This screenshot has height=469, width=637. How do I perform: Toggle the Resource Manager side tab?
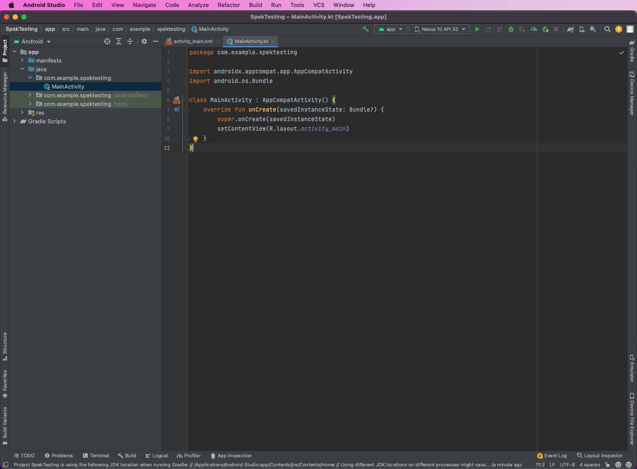[x=5, y=96]
